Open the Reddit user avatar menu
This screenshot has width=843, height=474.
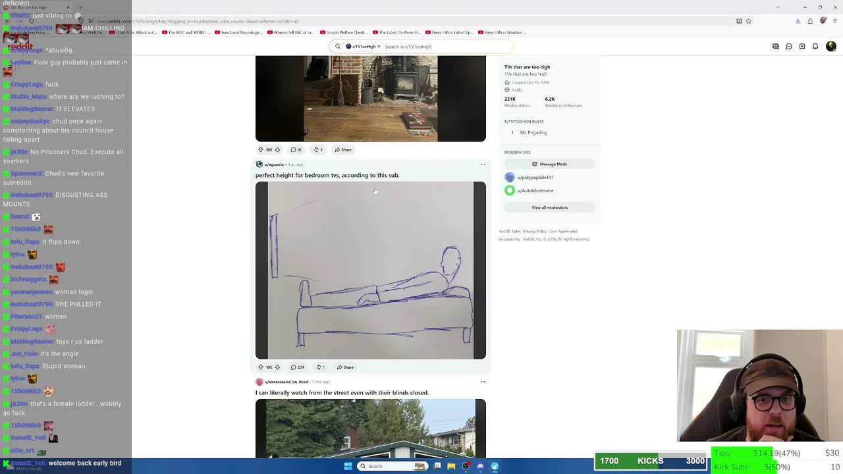point(831,47)
